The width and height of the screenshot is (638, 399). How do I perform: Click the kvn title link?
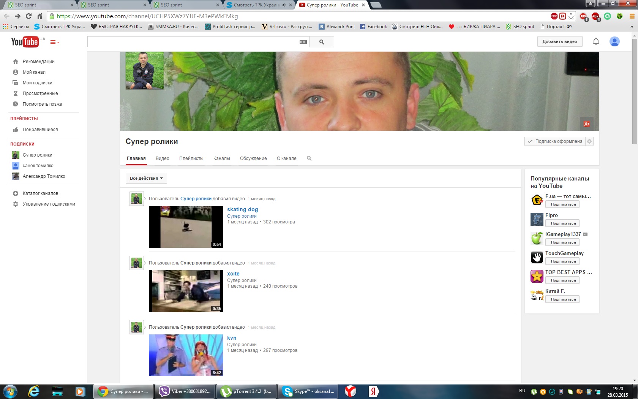(232, 338)
